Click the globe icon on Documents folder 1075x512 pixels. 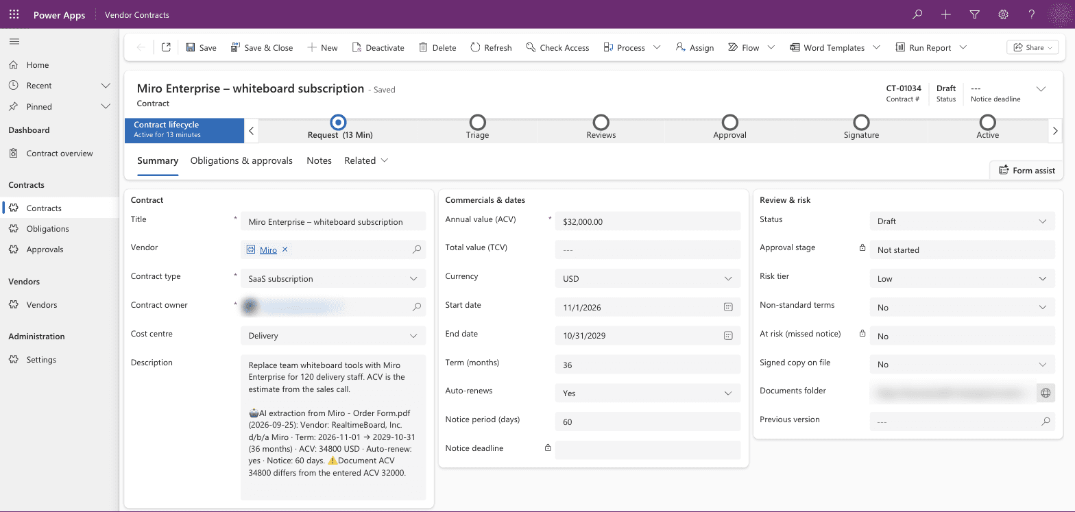click(1046, 393)
